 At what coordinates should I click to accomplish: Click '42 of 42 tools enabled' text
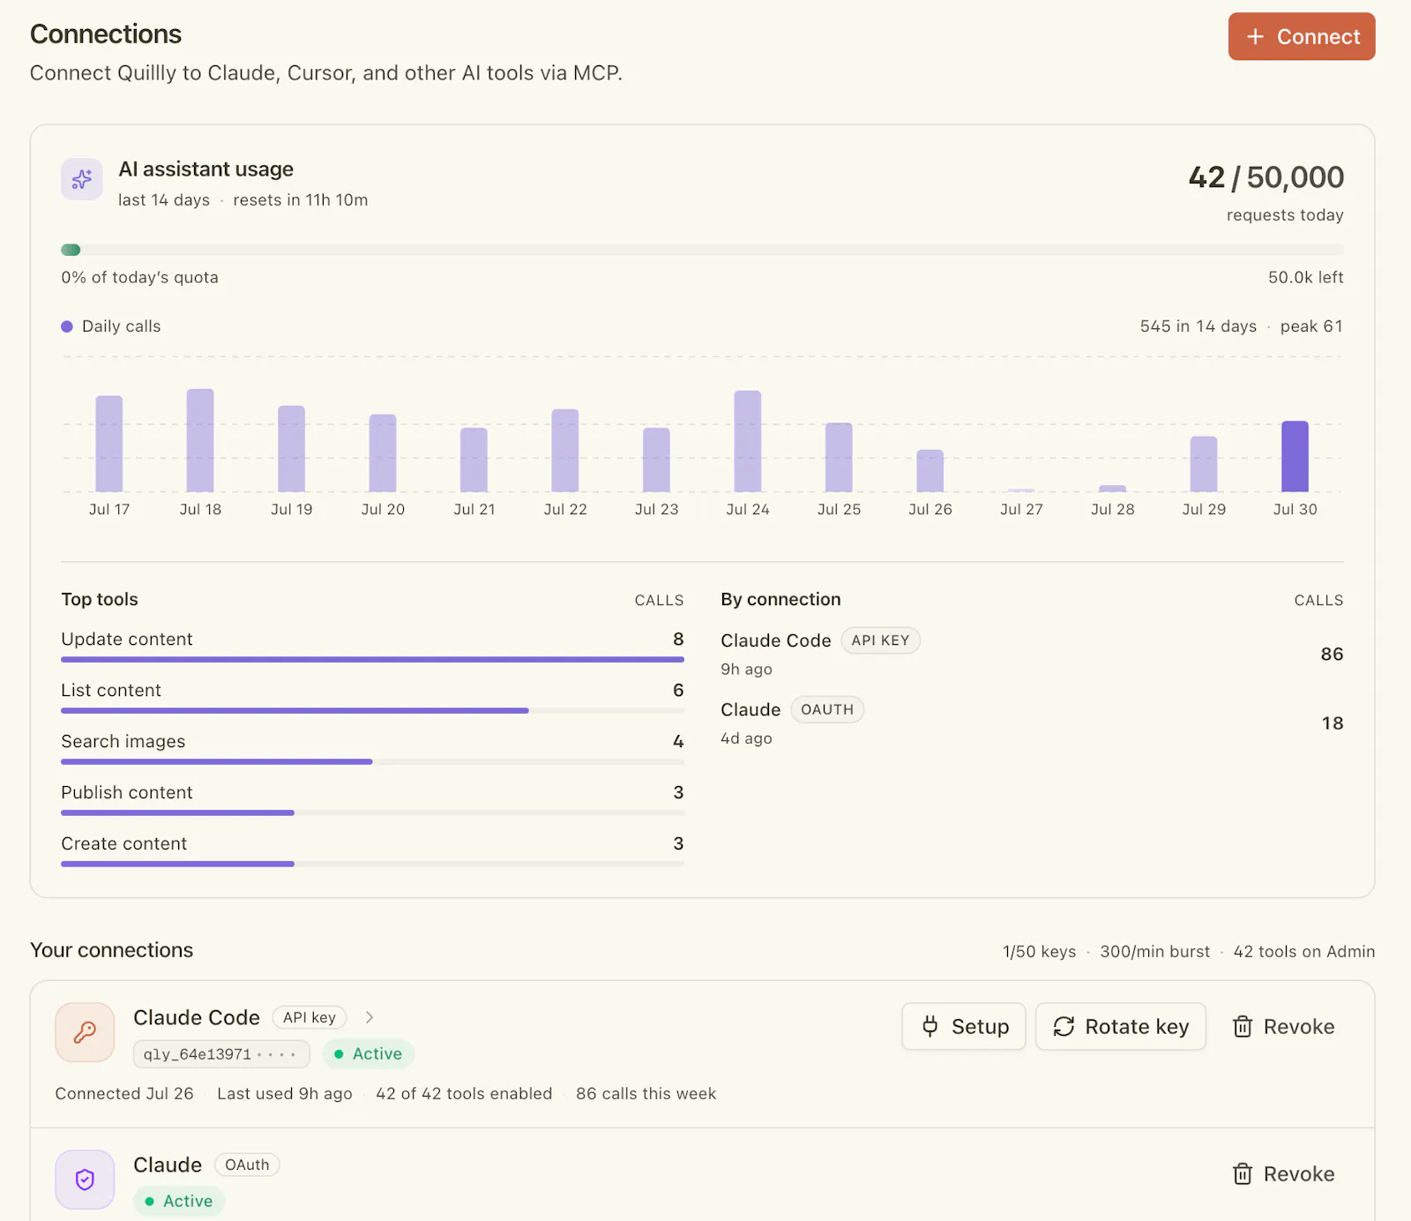[464, 1093]
